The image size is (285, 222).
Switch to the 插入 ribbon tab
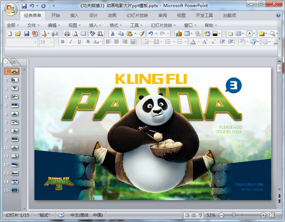coord(75,16)
